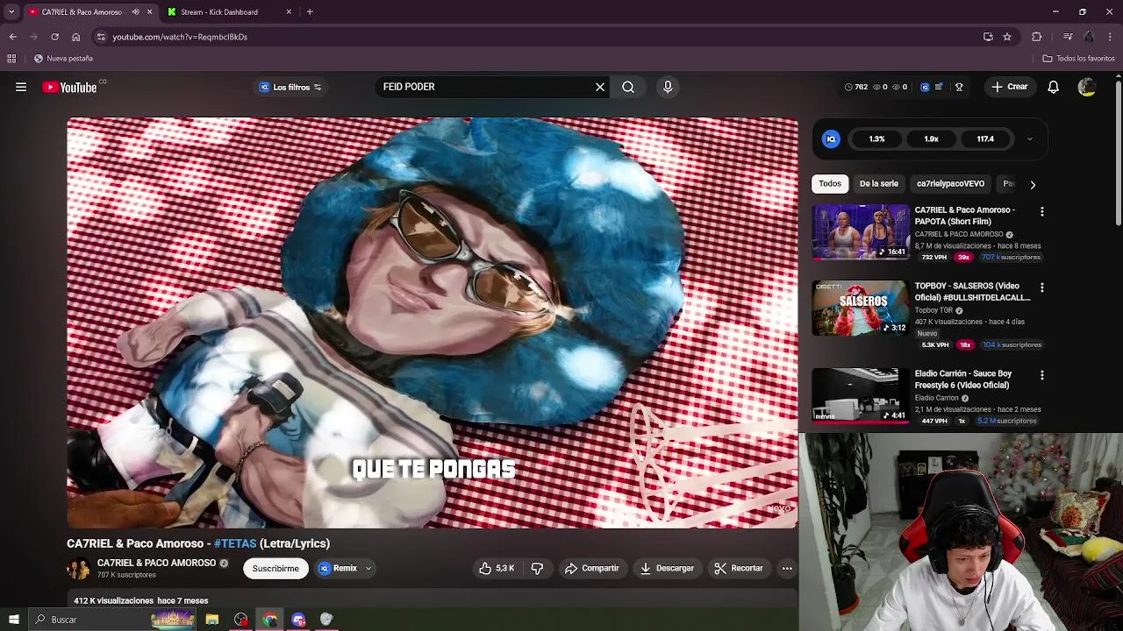Click the 1.3% stat pill

(x=876, y=138)
